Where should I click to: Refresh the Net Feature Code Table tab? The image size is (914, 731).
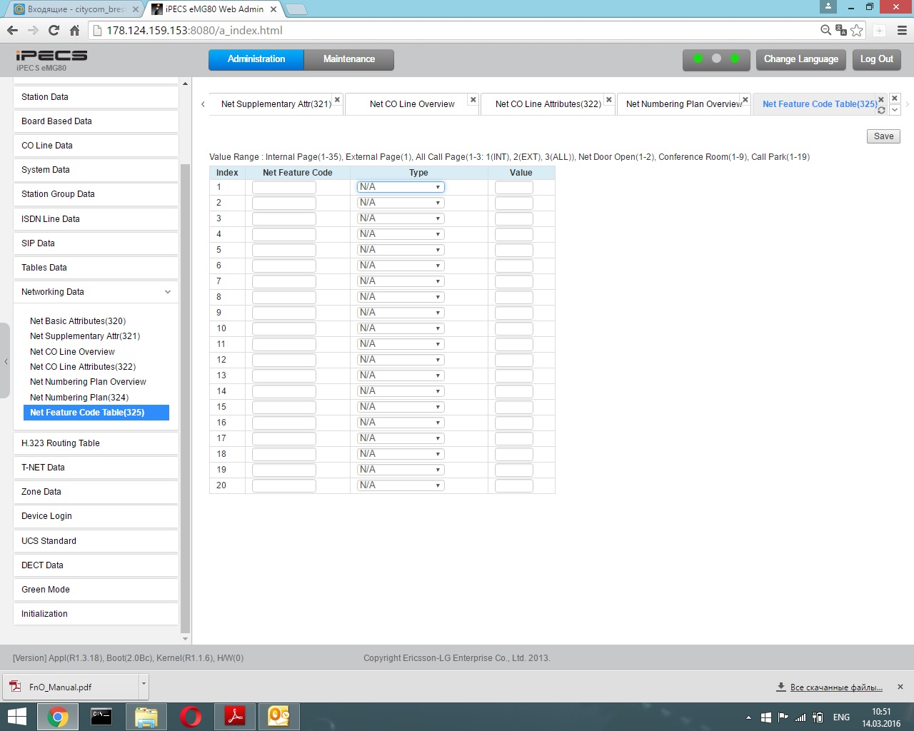click(x=881, y=110)
